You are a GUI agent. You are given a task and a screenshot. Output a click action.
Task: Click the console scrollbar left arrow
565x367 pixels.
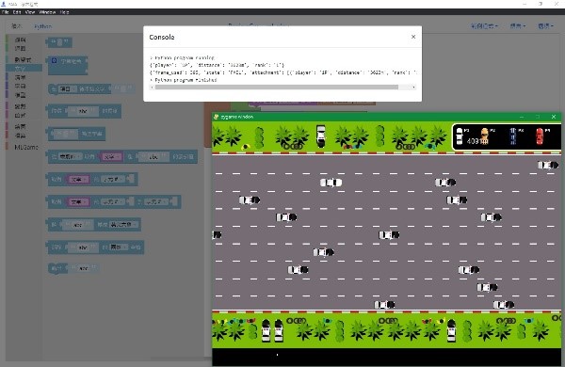[152, 88]
